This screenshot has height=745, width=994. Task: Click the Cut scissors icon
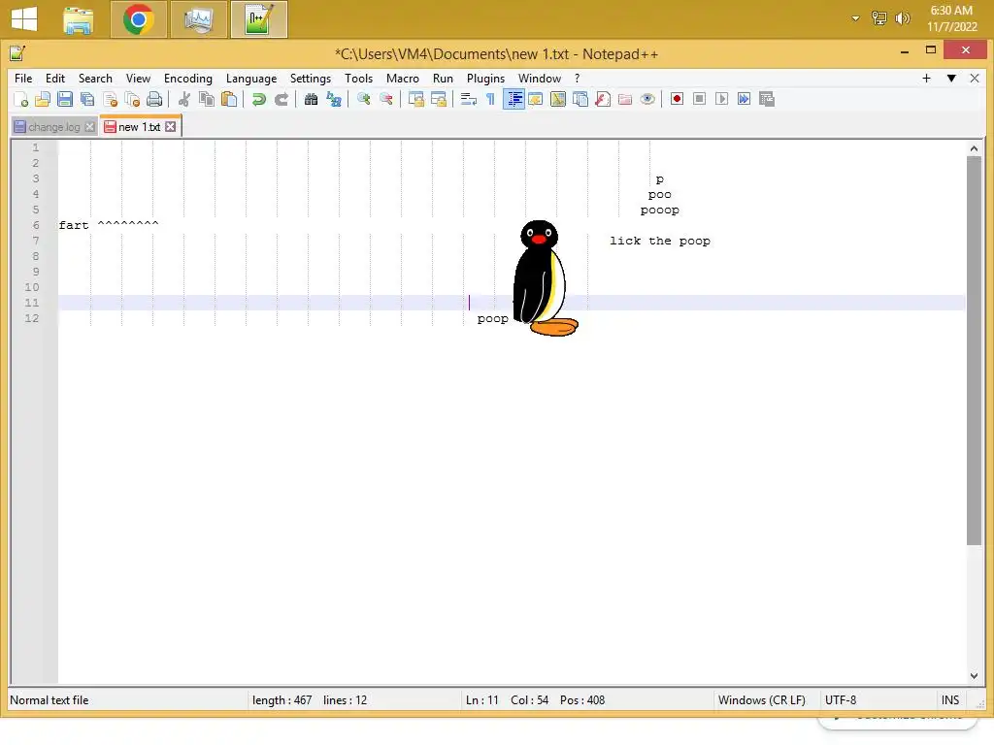tap(183, 100)
